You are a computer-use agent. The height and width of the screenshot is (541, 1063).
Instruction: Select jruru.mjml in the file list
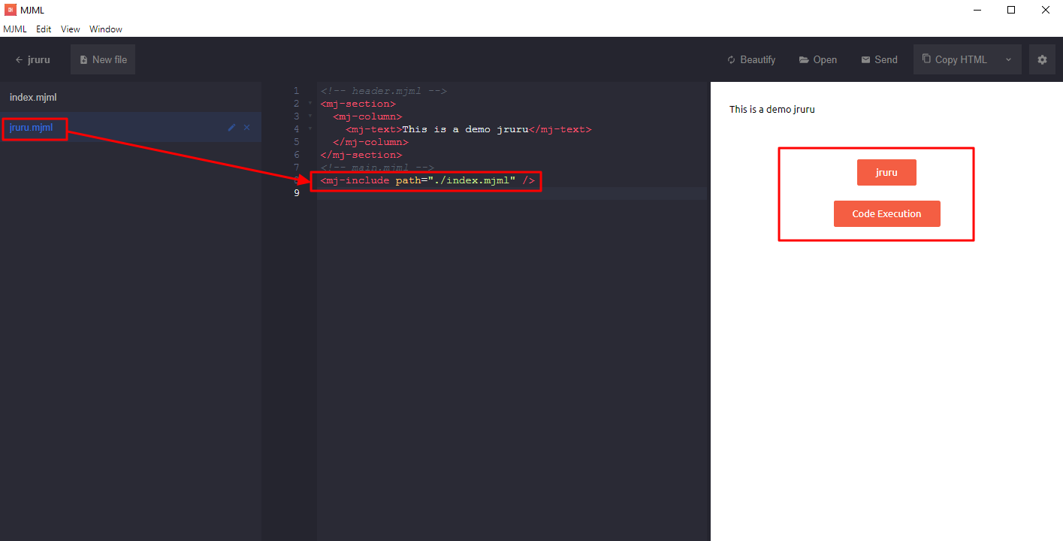click(131, 128)
